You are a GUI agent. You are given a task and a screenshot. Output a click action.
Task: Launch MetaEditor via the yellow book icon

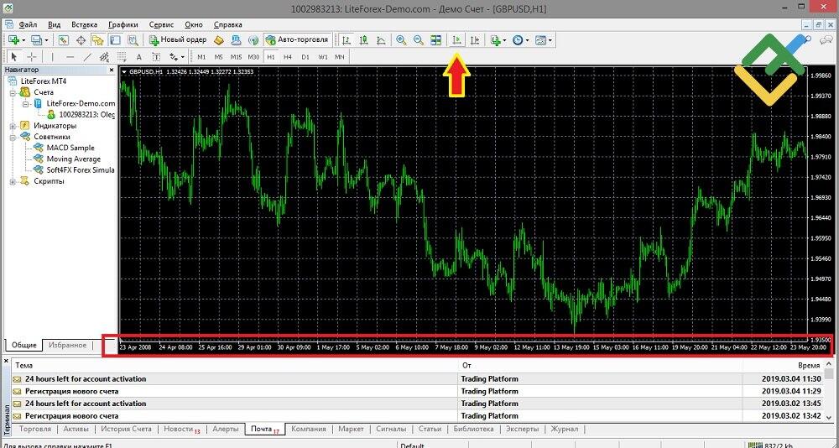219,40
